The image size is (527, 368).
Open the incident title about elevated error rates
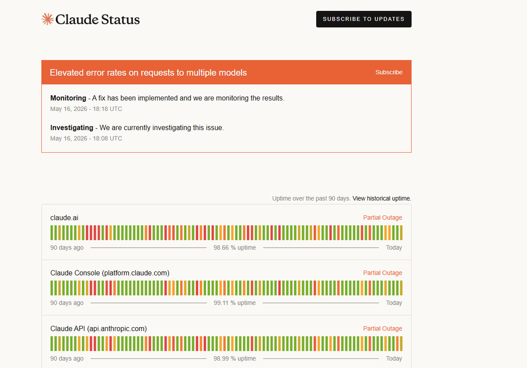pyautogui.click(x=148, y=73)
